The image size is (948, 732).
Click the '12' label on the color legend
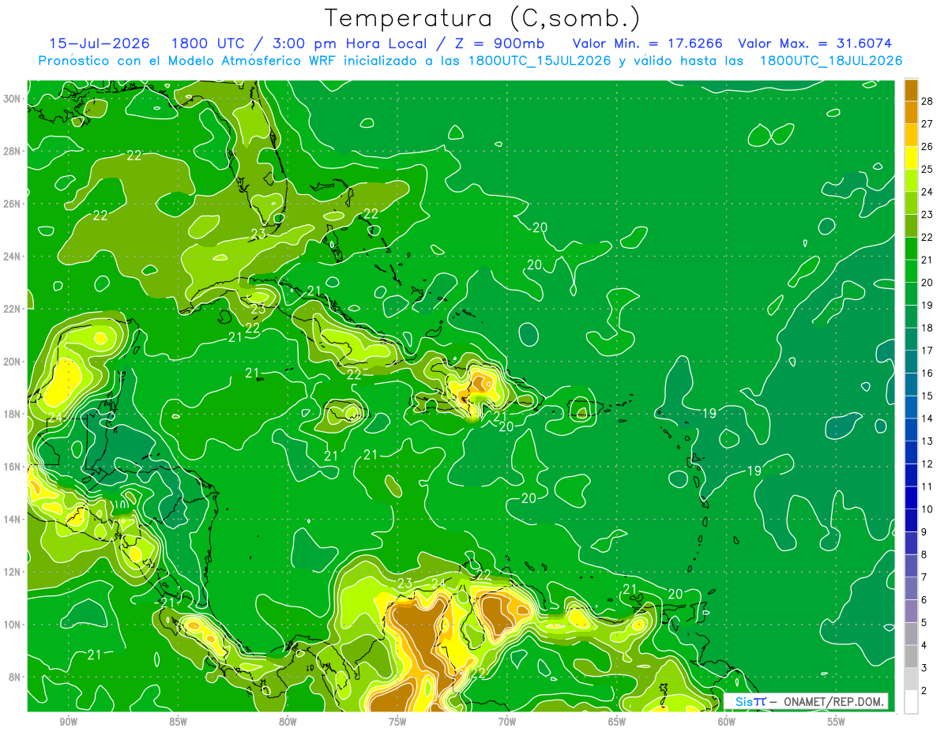pyautogui.click(x=927, y=464)
